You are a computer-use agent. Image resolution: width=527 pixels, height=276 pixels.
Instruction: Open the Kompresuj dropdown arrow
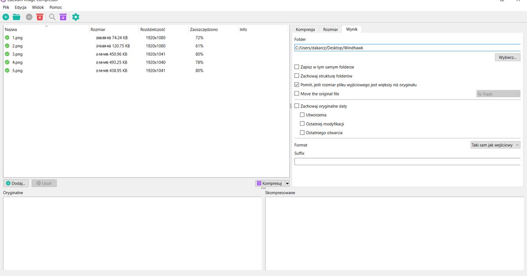[287, 183]
